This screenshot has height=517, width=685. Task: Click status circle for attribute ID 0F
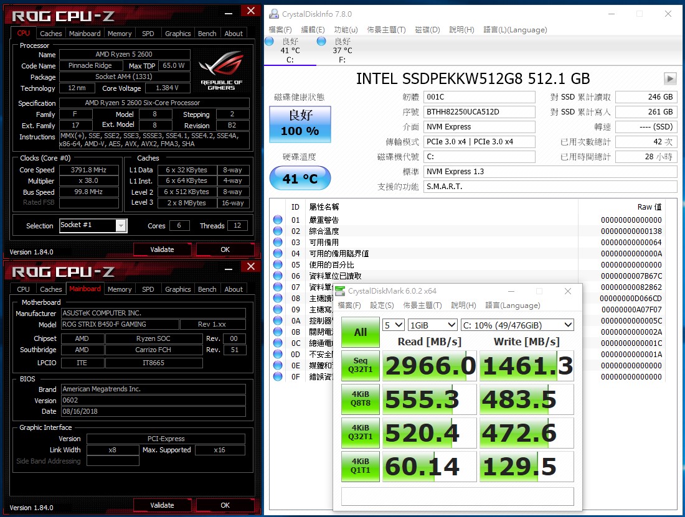278,376
